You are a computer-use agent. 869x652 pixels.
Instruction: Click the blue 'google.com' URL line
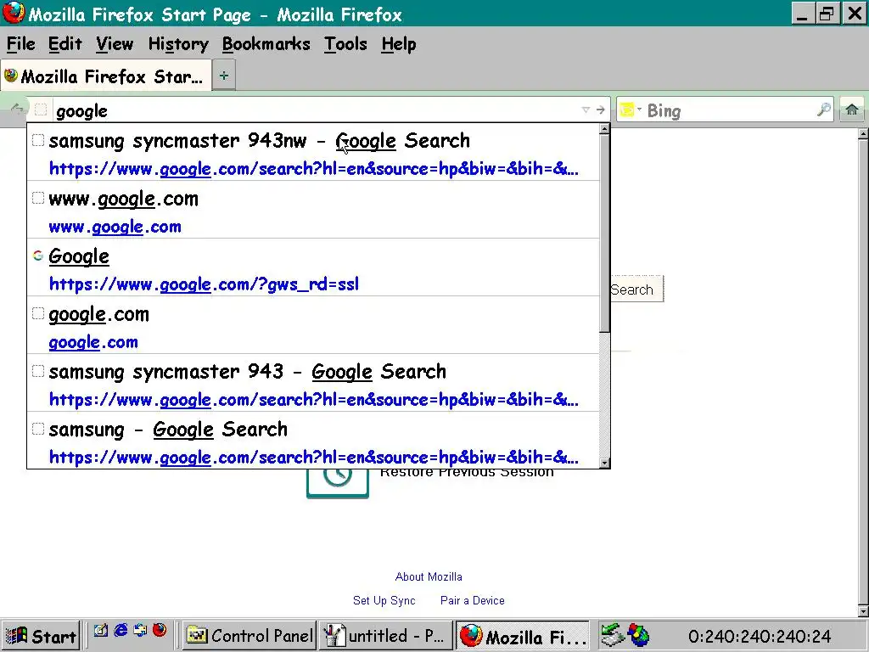93,342
